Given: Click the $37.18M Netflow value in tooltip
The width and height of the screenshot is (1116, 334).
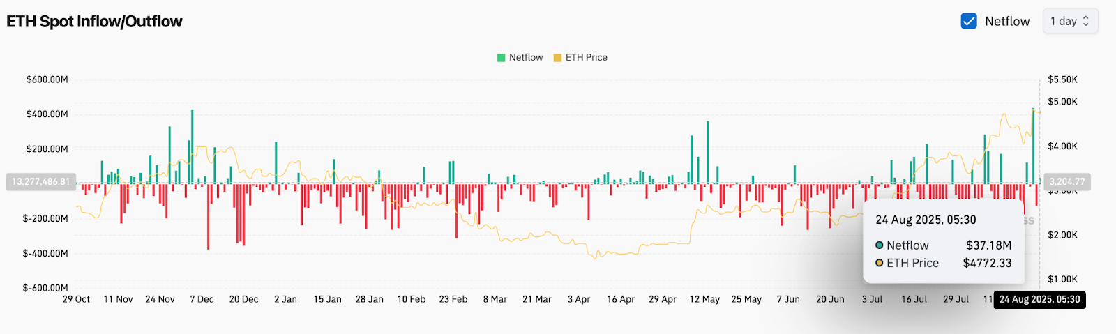Looking at the screenshot, I should 988,245.
